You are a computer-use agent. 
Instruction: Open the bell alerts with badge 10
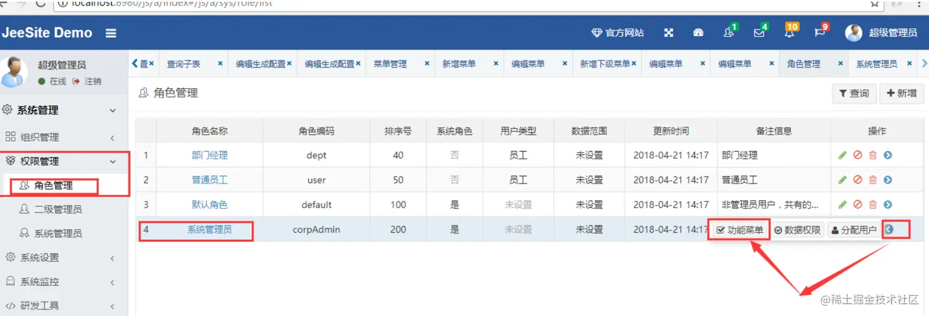pos(790,32)
